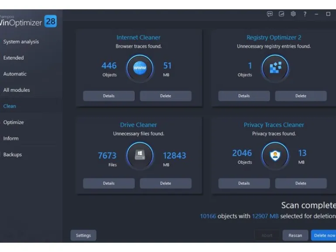
Task: Click the Registry Optimizer cubes icon
Action: [x=275, y=68]
